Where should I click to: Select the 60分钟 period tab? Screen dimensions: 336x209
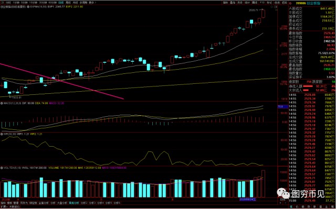pos(52,3)
